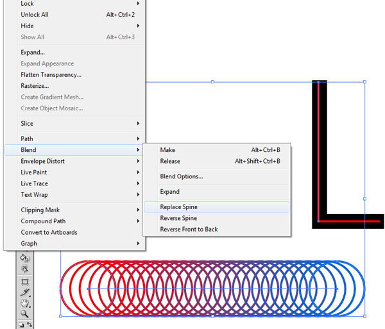This screenshot has height=329, width=385.
Task: Click Release in the Blend submenu
Action: tap(217, 161)
